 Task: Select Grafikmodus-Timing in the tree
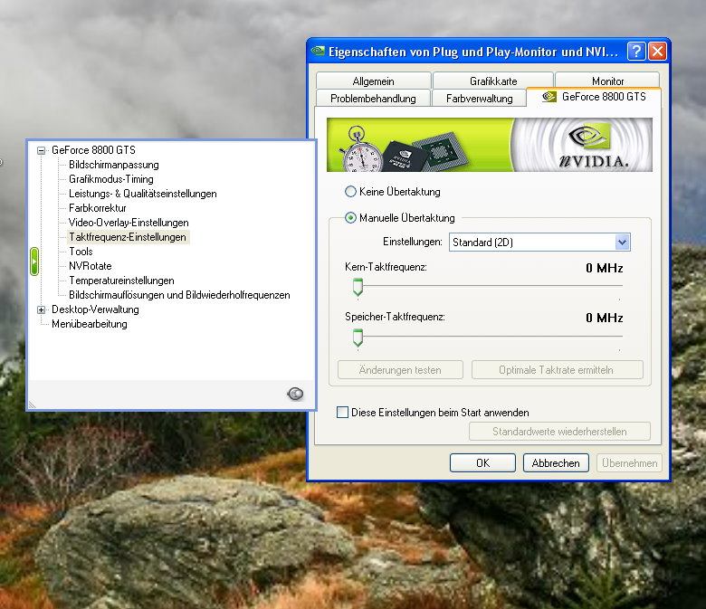coord(111,179)
